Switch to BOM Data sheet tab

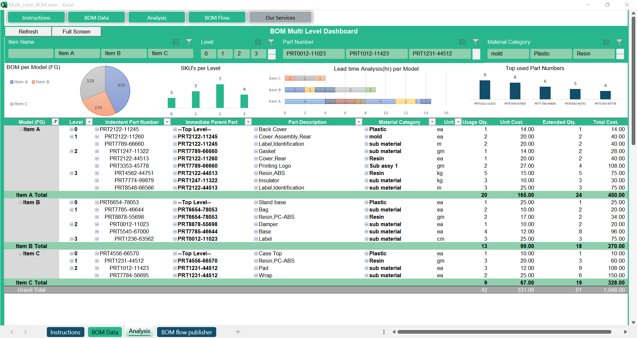[x=105, y=332]
